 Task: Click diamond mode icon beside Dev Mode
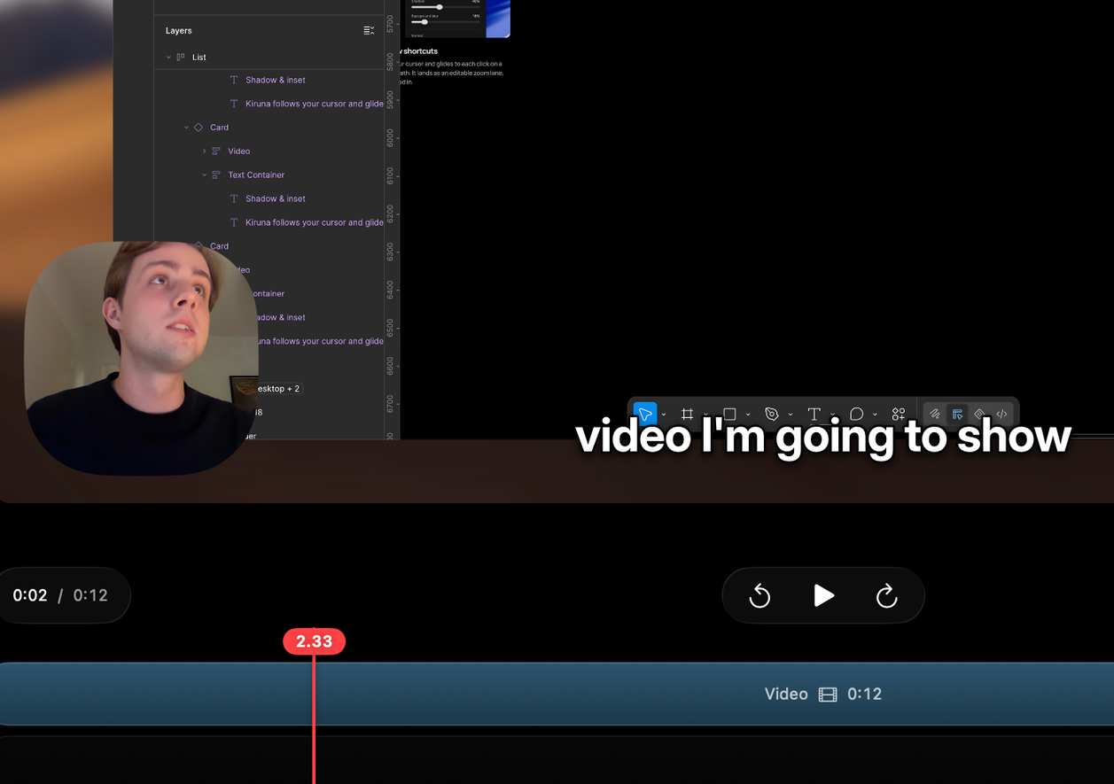(x=979, y=414)
